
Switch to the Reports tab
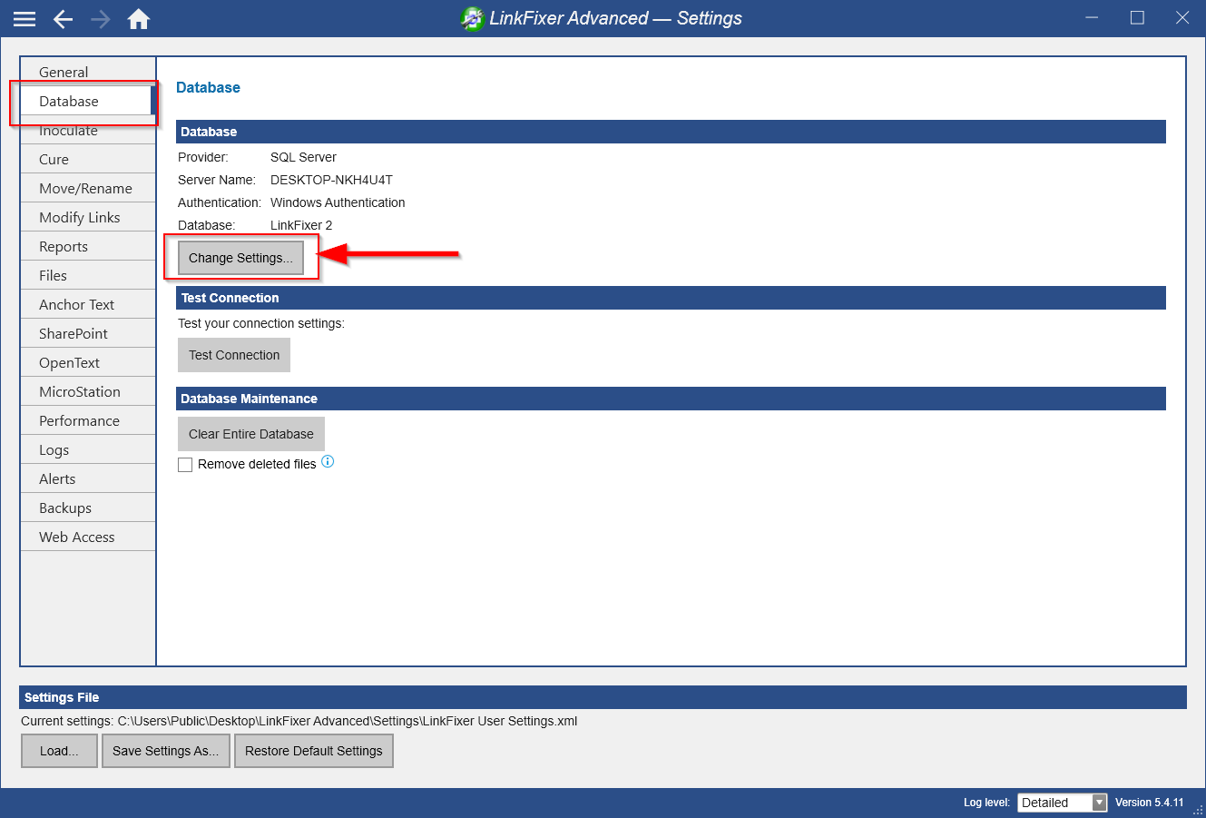pyautogui.click(x=88, y=246)
